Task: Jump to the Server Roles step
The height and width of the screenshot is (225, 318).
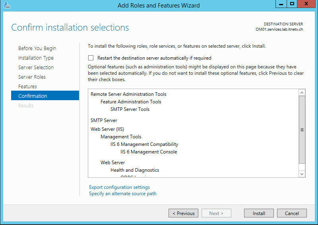Action: pyautogui.click(x=32, y=77)
